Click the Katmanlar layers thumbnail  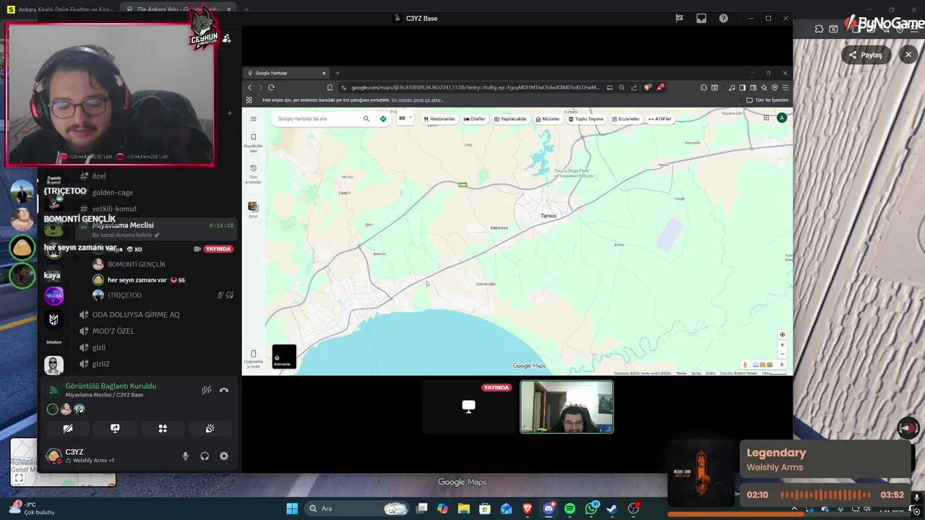tap(284, 357)
